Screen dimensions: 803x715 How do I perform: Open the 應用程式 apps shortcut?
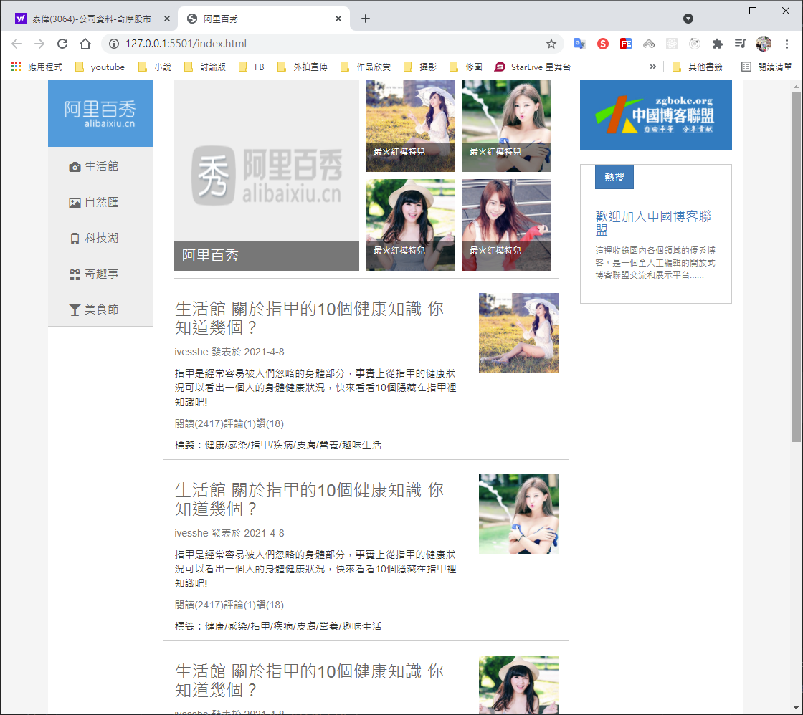[x=37, y=67]
